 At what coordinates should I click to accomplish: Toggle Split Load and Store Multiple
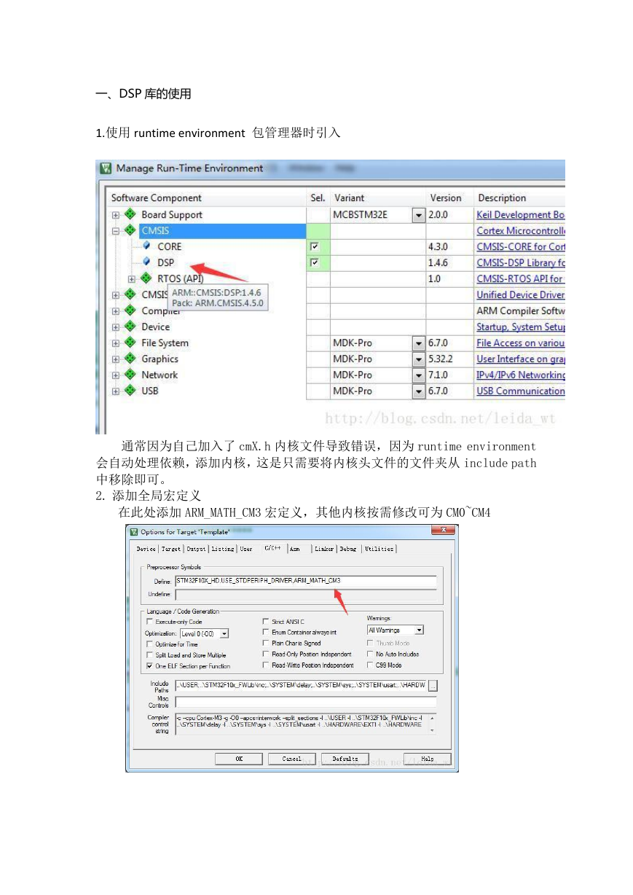tap(150, 655)
